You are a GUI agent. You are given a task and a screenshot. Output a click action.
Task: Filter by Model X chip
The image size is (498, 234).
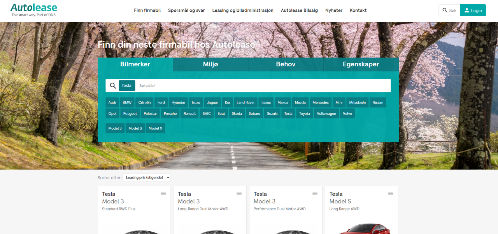point(156,128)
